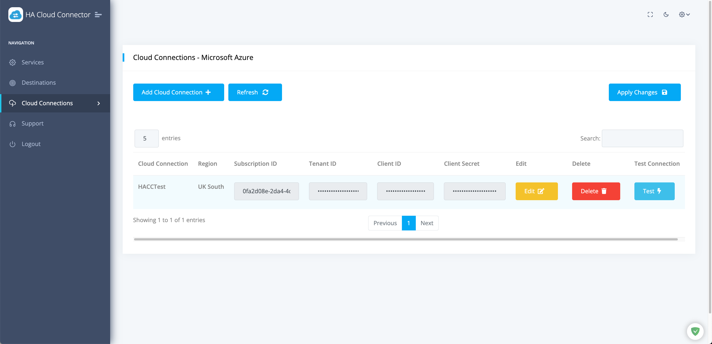Click the masked Client Secret field

pos(475,191)
